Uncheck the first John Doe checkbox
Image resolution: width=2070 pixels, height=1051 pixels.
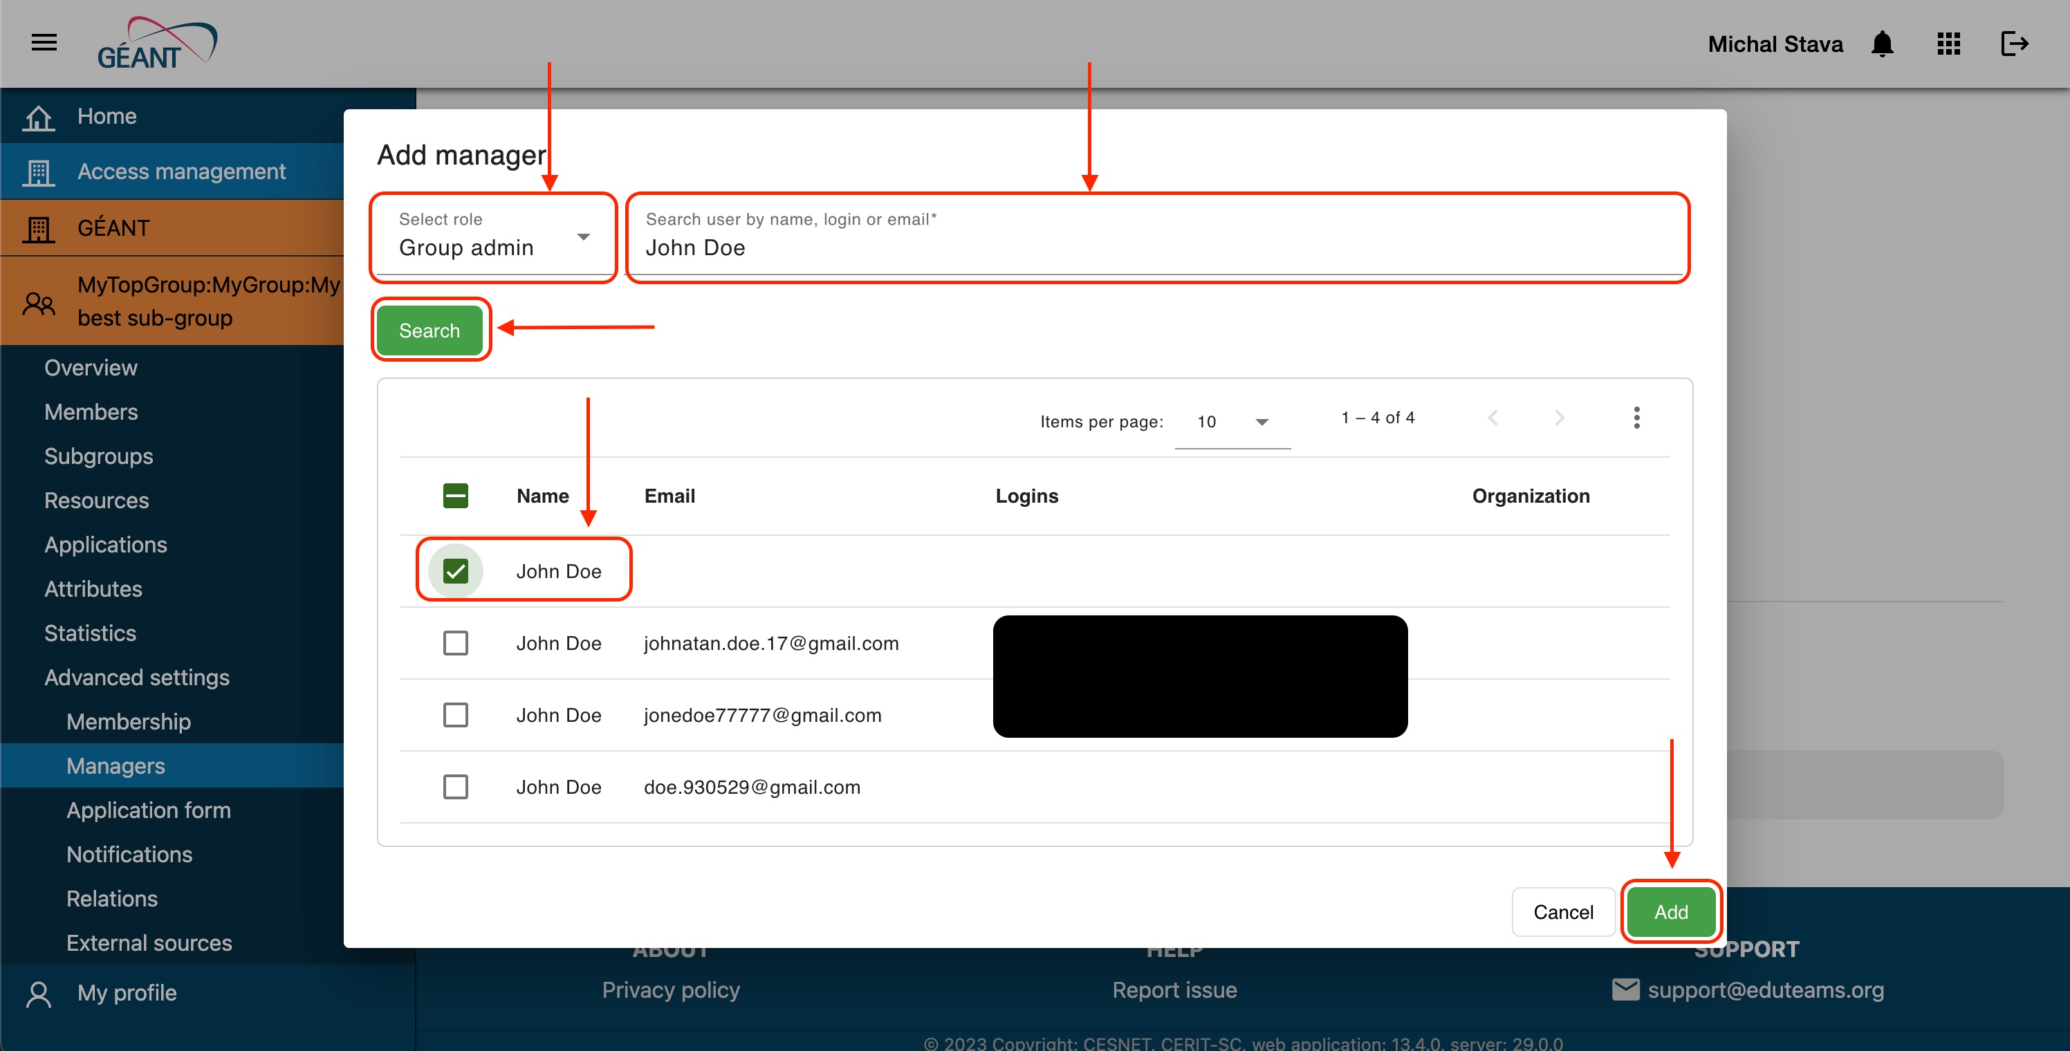click(456, 571)
